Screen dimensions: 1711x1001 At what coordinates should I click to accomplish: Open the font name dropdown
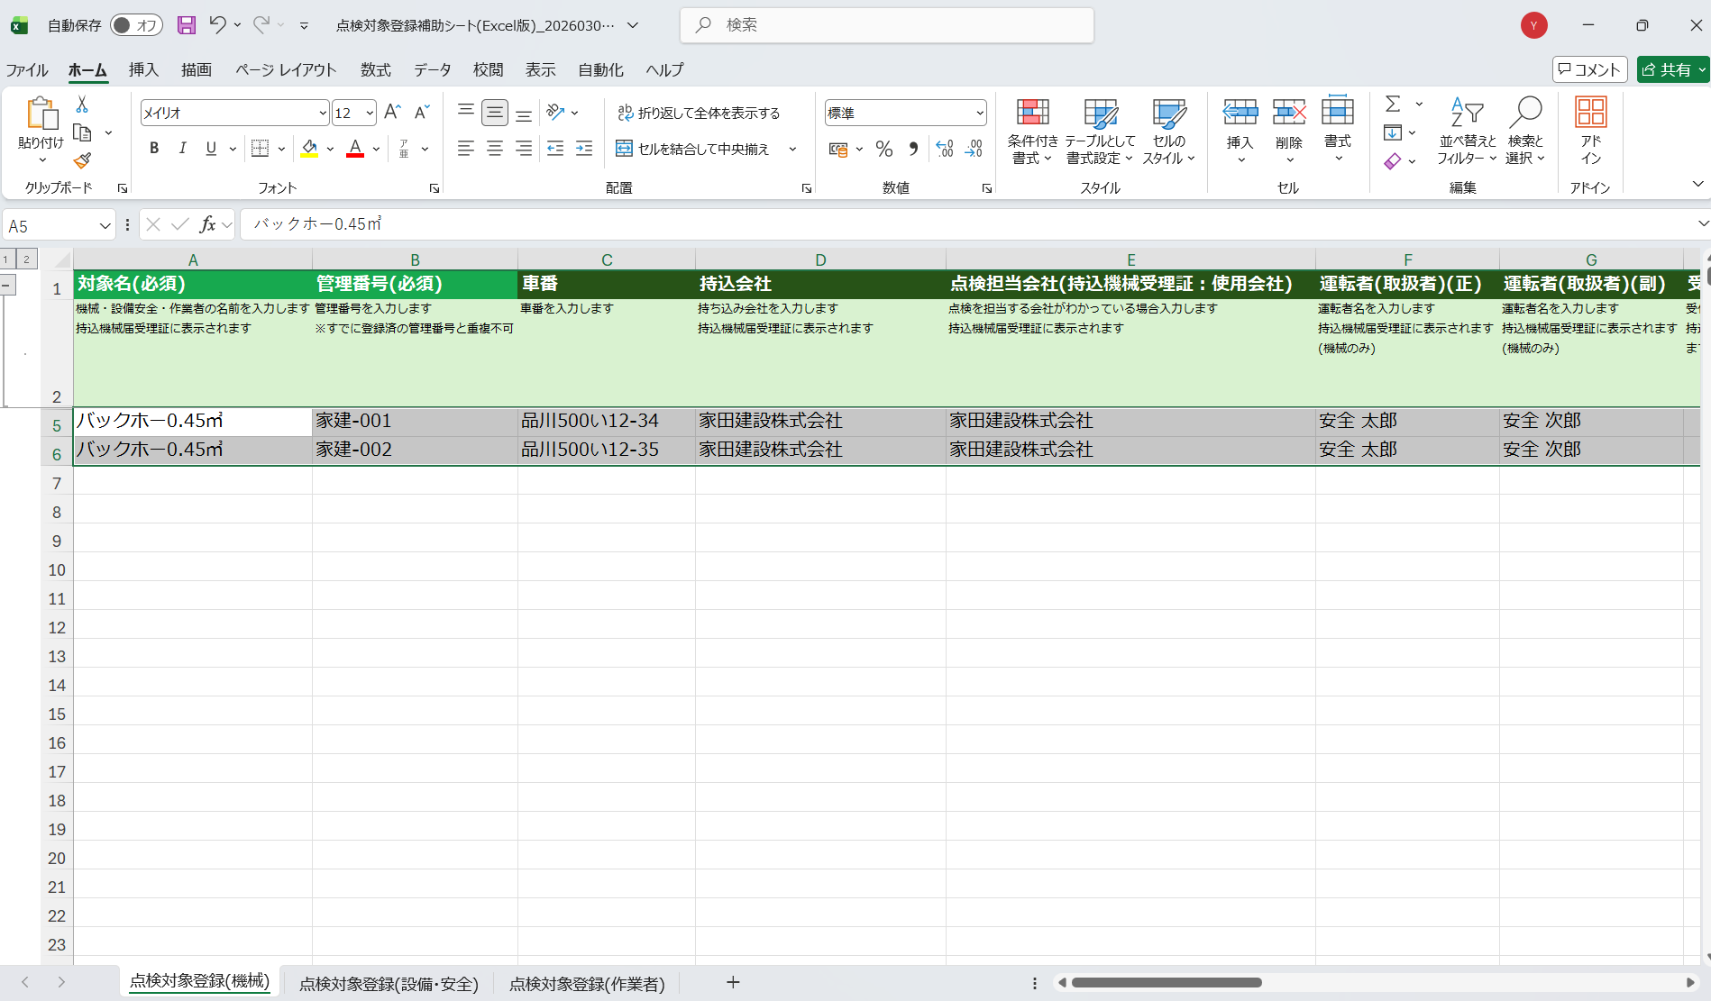(323, 114)
